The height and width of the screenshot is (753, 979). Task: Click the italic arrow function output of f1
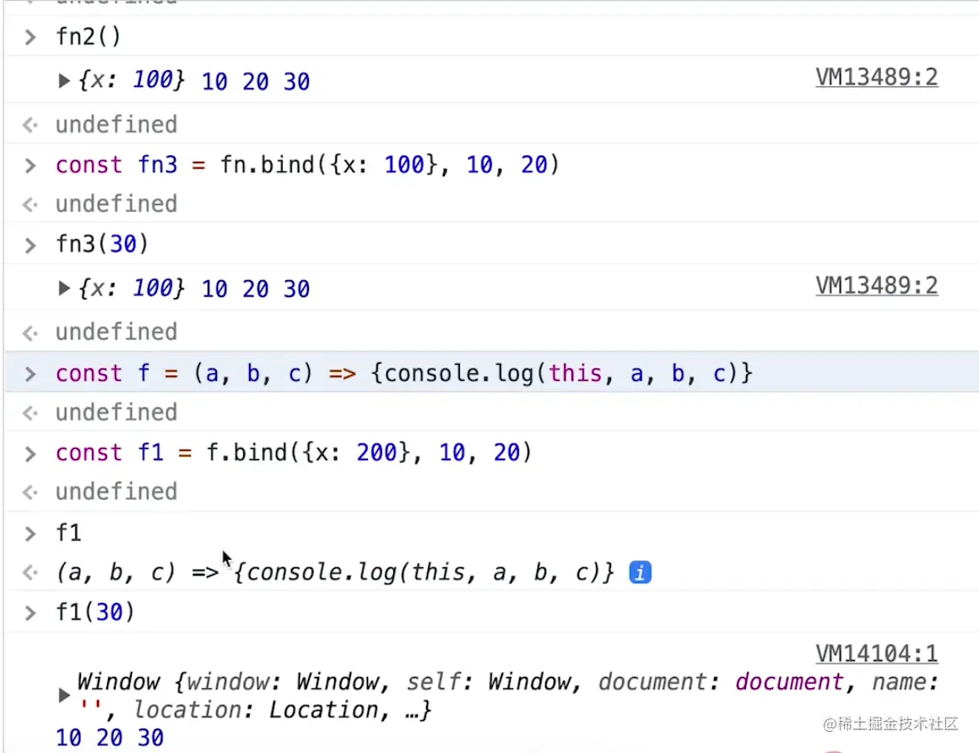click(x=335, y=572)
